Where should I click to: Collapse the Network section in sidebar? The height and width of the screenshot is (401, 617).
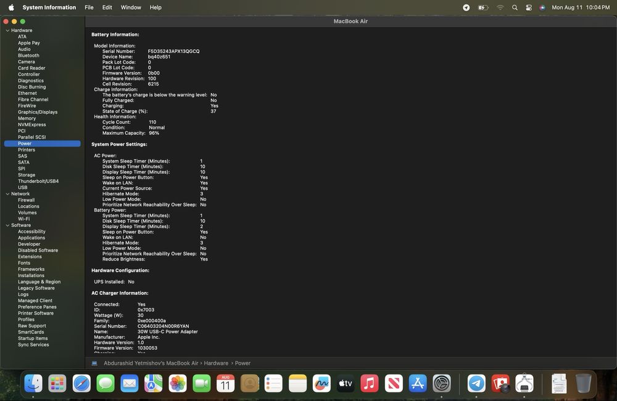pos(7,193)
